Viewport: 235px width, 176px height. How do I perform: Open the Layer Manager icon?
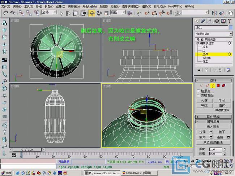tap(230, 13)
